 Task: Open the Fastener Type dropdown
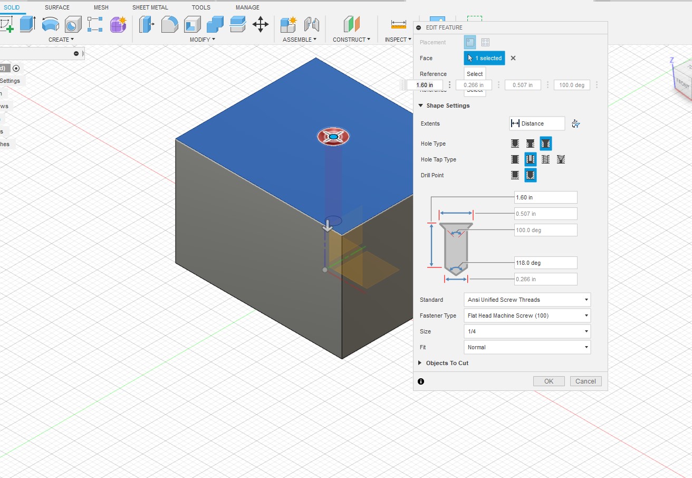[x=527, y=316]
